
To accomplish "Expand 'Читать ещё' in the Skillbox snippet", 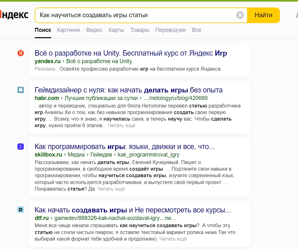I will (x=111, y=189).
